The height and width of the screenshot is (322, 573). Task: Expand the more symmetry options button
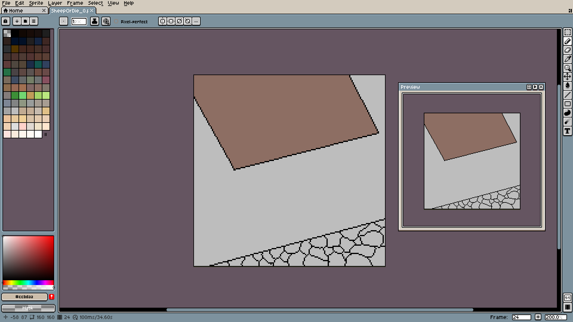pos(196,21)
